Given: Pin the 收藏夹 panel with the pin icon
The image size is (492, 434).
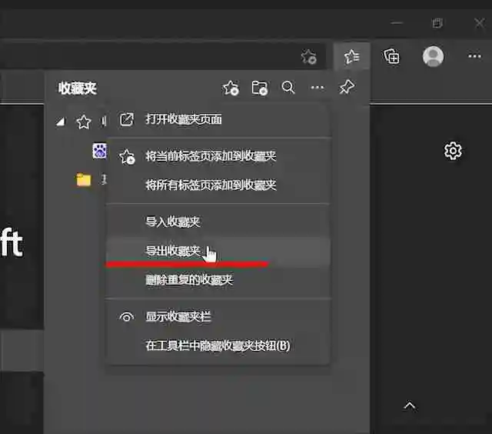Looking at the screenshot, I should point(347,87).
